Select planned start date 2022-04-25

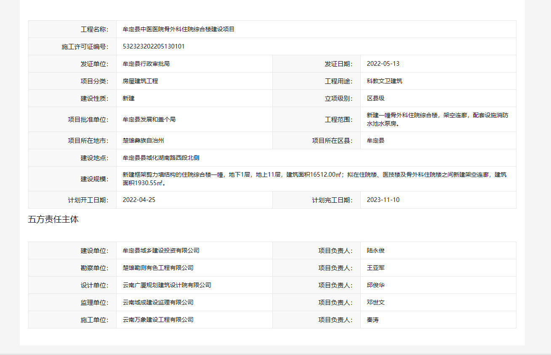pyautogui.click(x=139, y=200)
